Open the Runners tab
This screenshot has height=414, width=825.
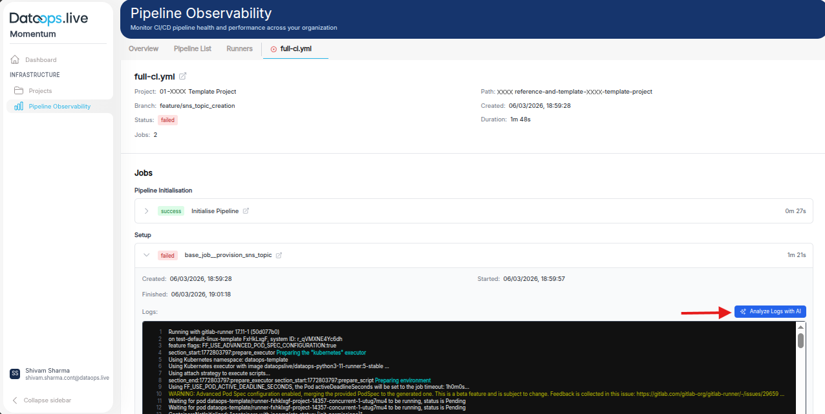coord(239,48)
